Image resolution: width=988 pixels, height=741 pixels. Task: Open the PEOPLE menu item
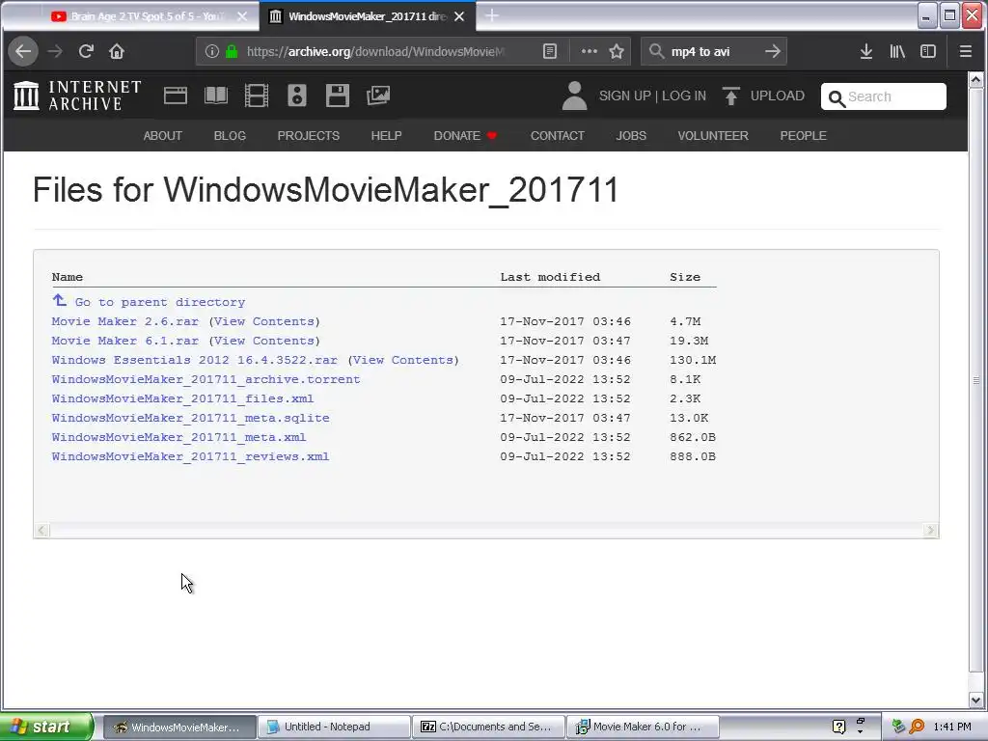tap(804, 135)
